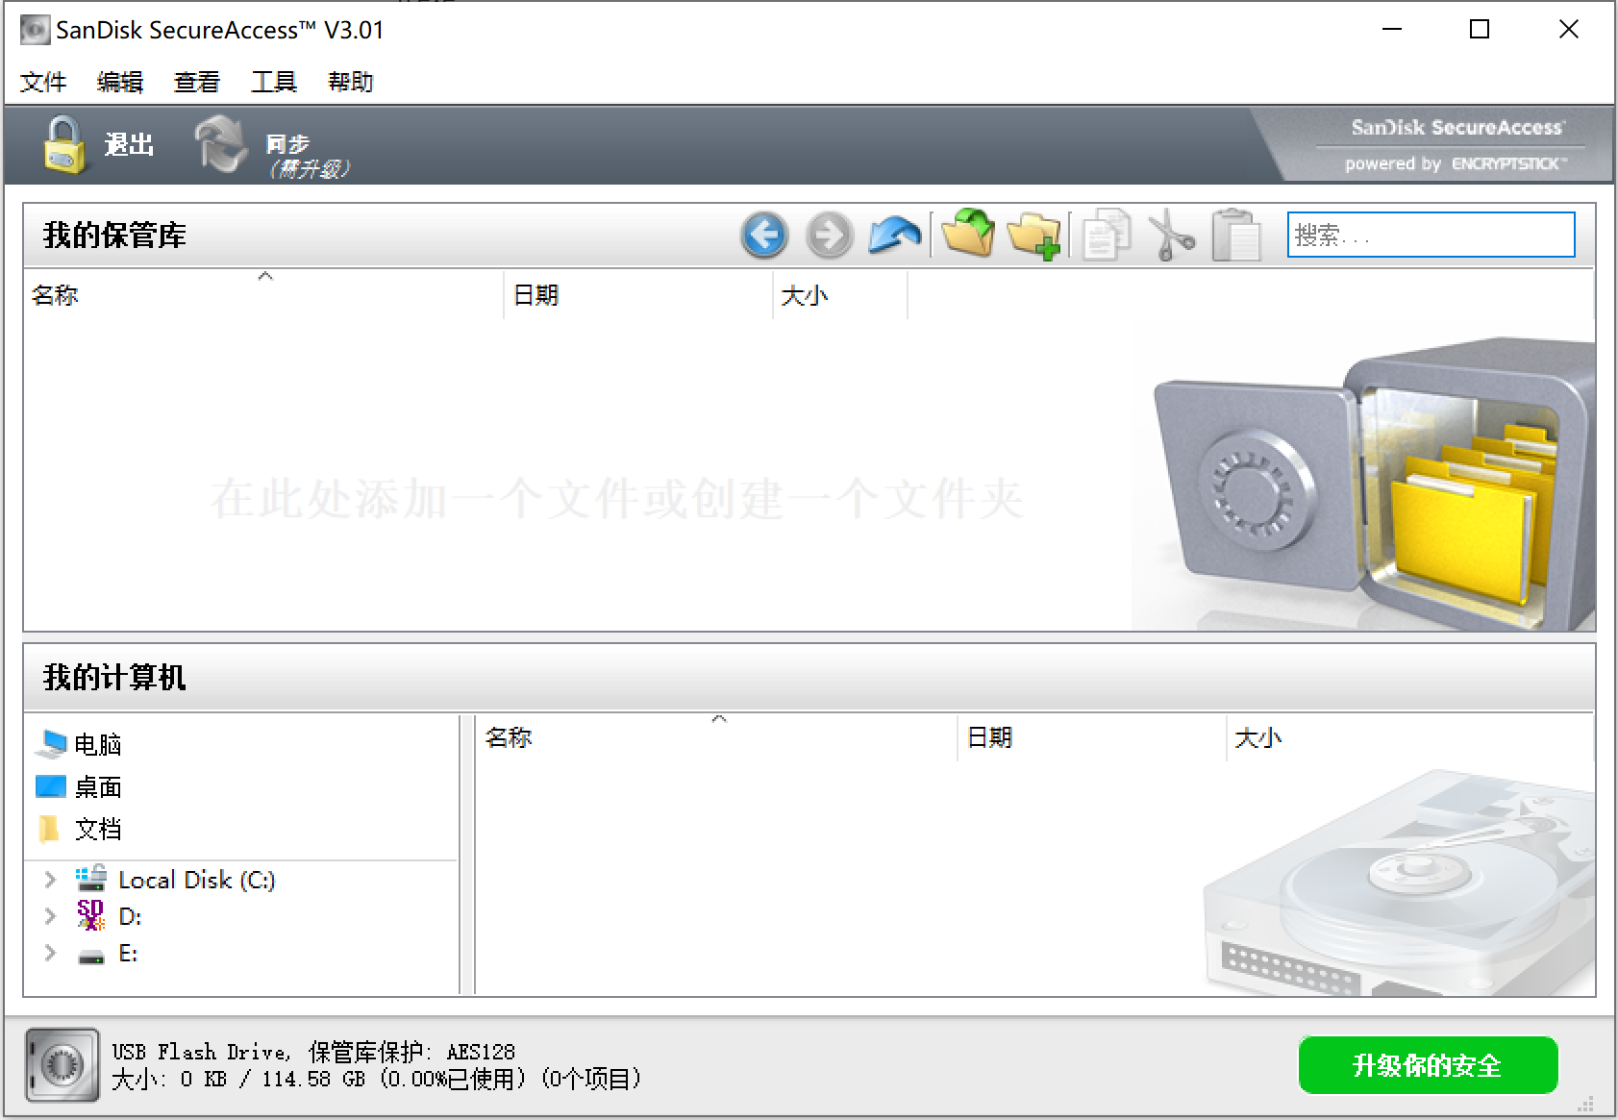Select 桌面 in the computer tree
Viewport: 1618px width, 1120px height.
click(x=98, y=787)
